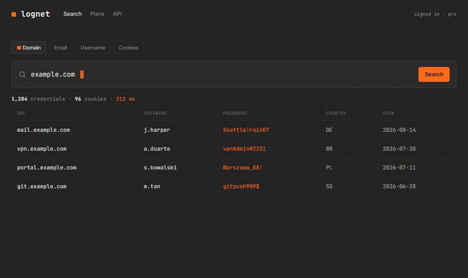Click the username s.kowalski
Image resolution: width=468 pixels, height=278 pixels.
click(160, 168)
